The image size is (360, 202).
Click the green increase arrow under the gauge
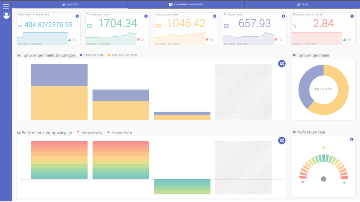pyautogui.click(x=345, y=182)
